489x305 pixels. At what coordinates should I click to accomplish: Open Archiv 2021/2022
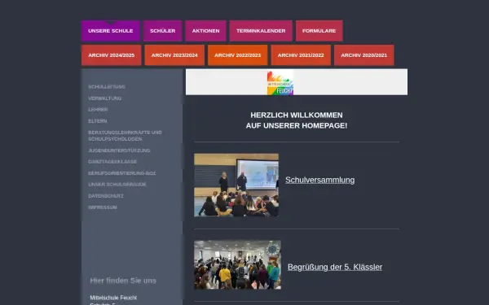tap(301, 55)
